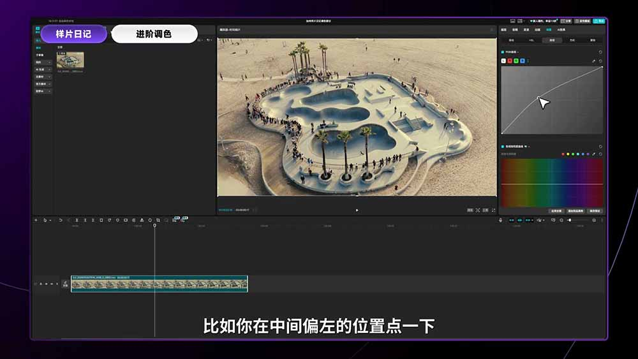Screen dimensions: 638x359
Task: Reset the hue curve section via its header icon
Action: click(x=600, y=147)
